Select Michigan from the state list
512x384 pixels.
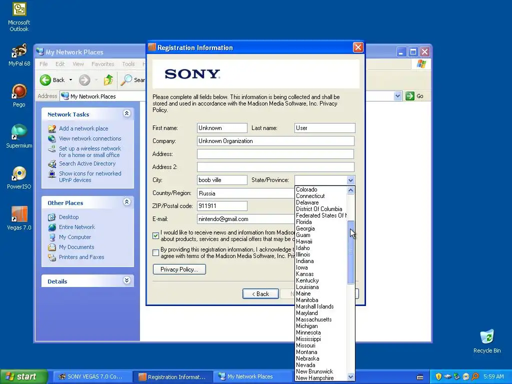coord(306,326)
